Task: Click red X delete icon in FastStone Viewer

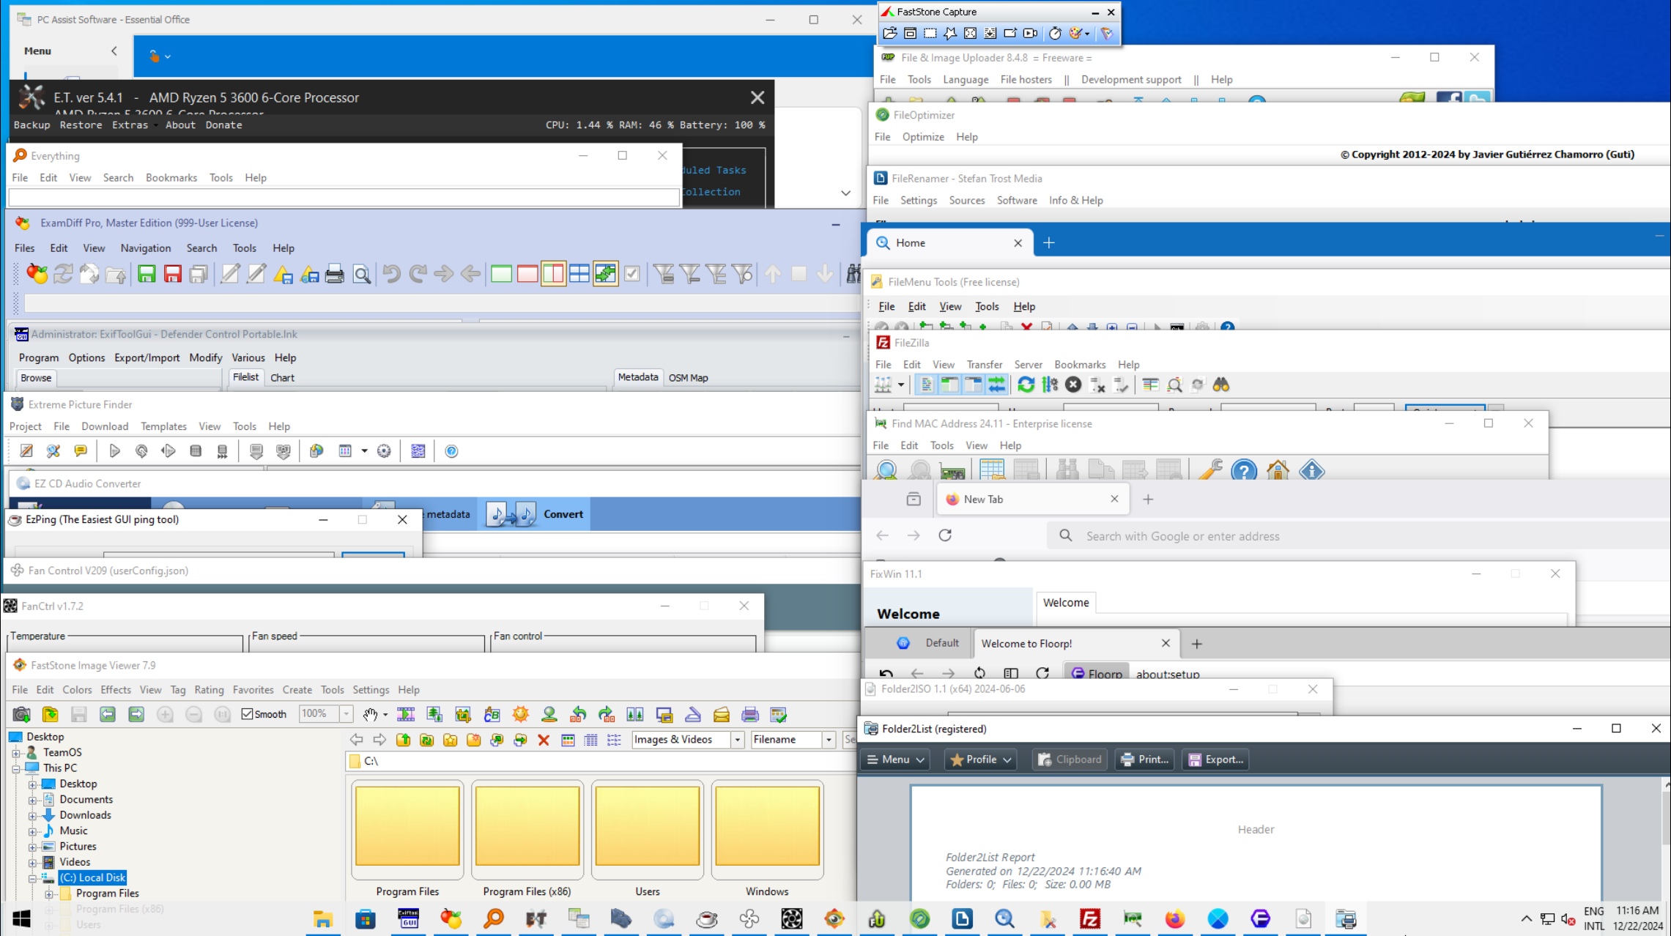Action: click(x=544, y=740)
